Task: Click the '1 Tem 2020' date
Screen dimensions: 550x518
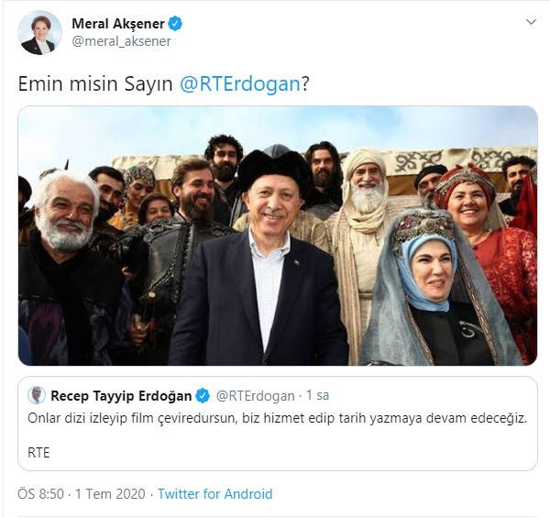Action: (110, 494)
